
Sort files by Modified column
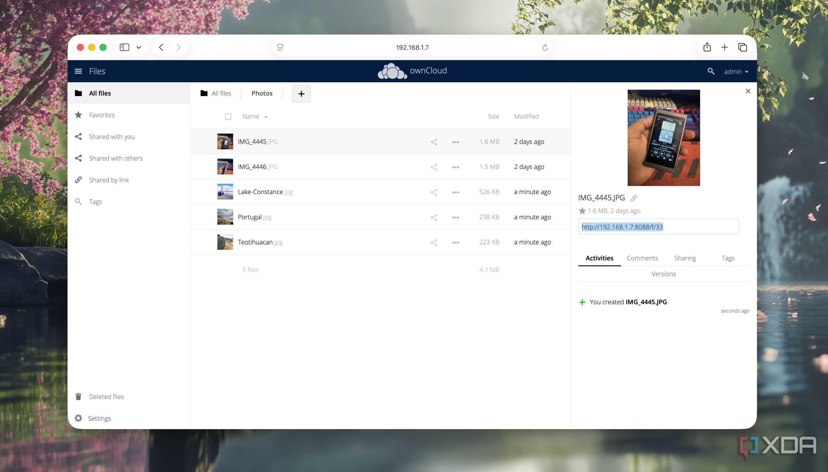pos(526,117)
